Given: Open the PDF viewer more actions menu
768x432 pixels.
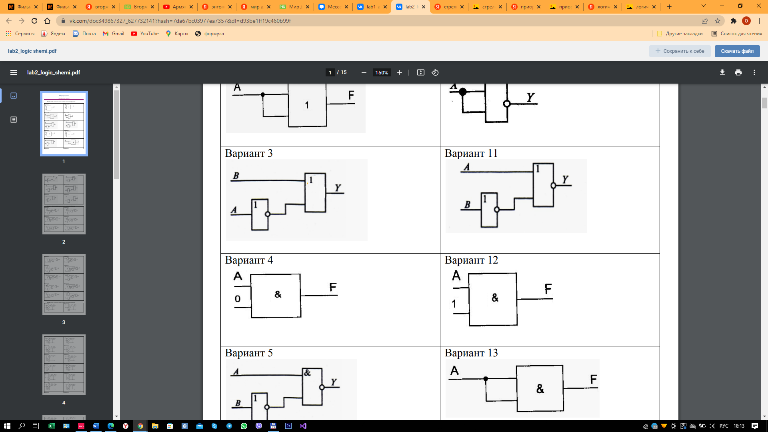Looking at the screenshot, I should tap(754, 72).
